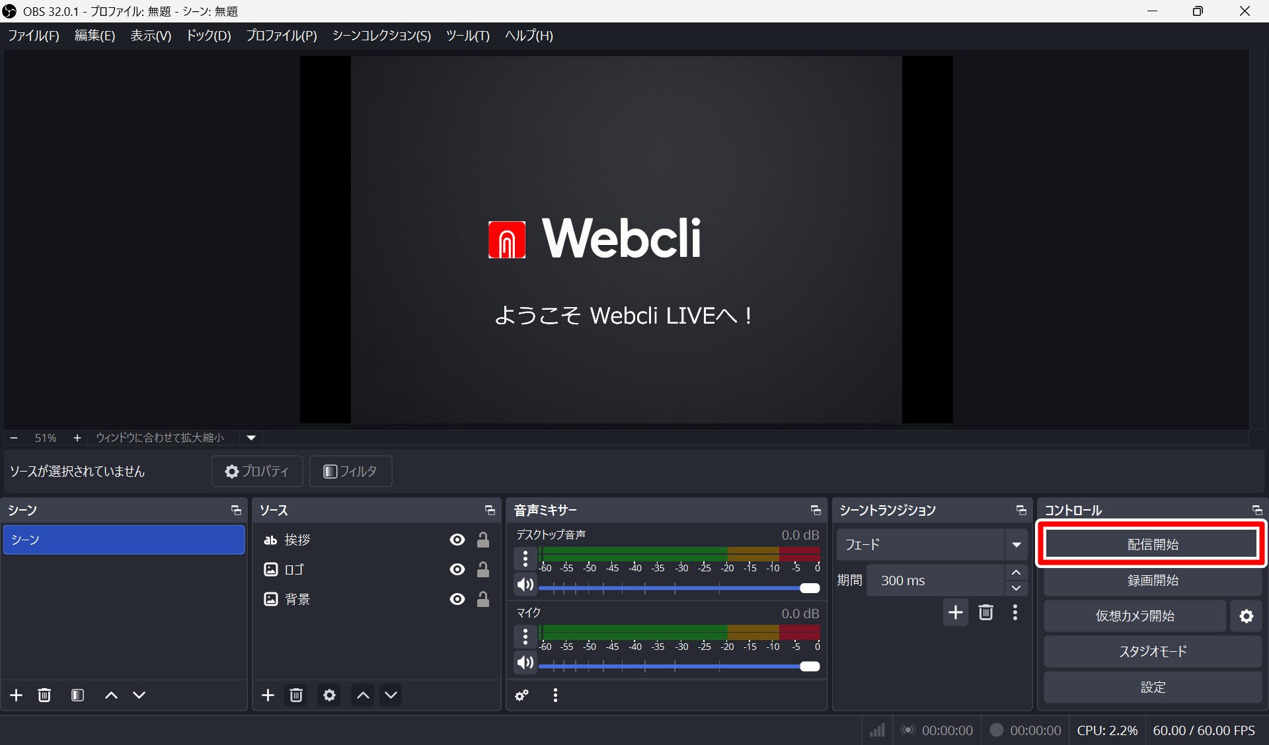Open the フェード transition dropdown
This screenshot has width=1269, height=745.
(x=1016, y=545)
